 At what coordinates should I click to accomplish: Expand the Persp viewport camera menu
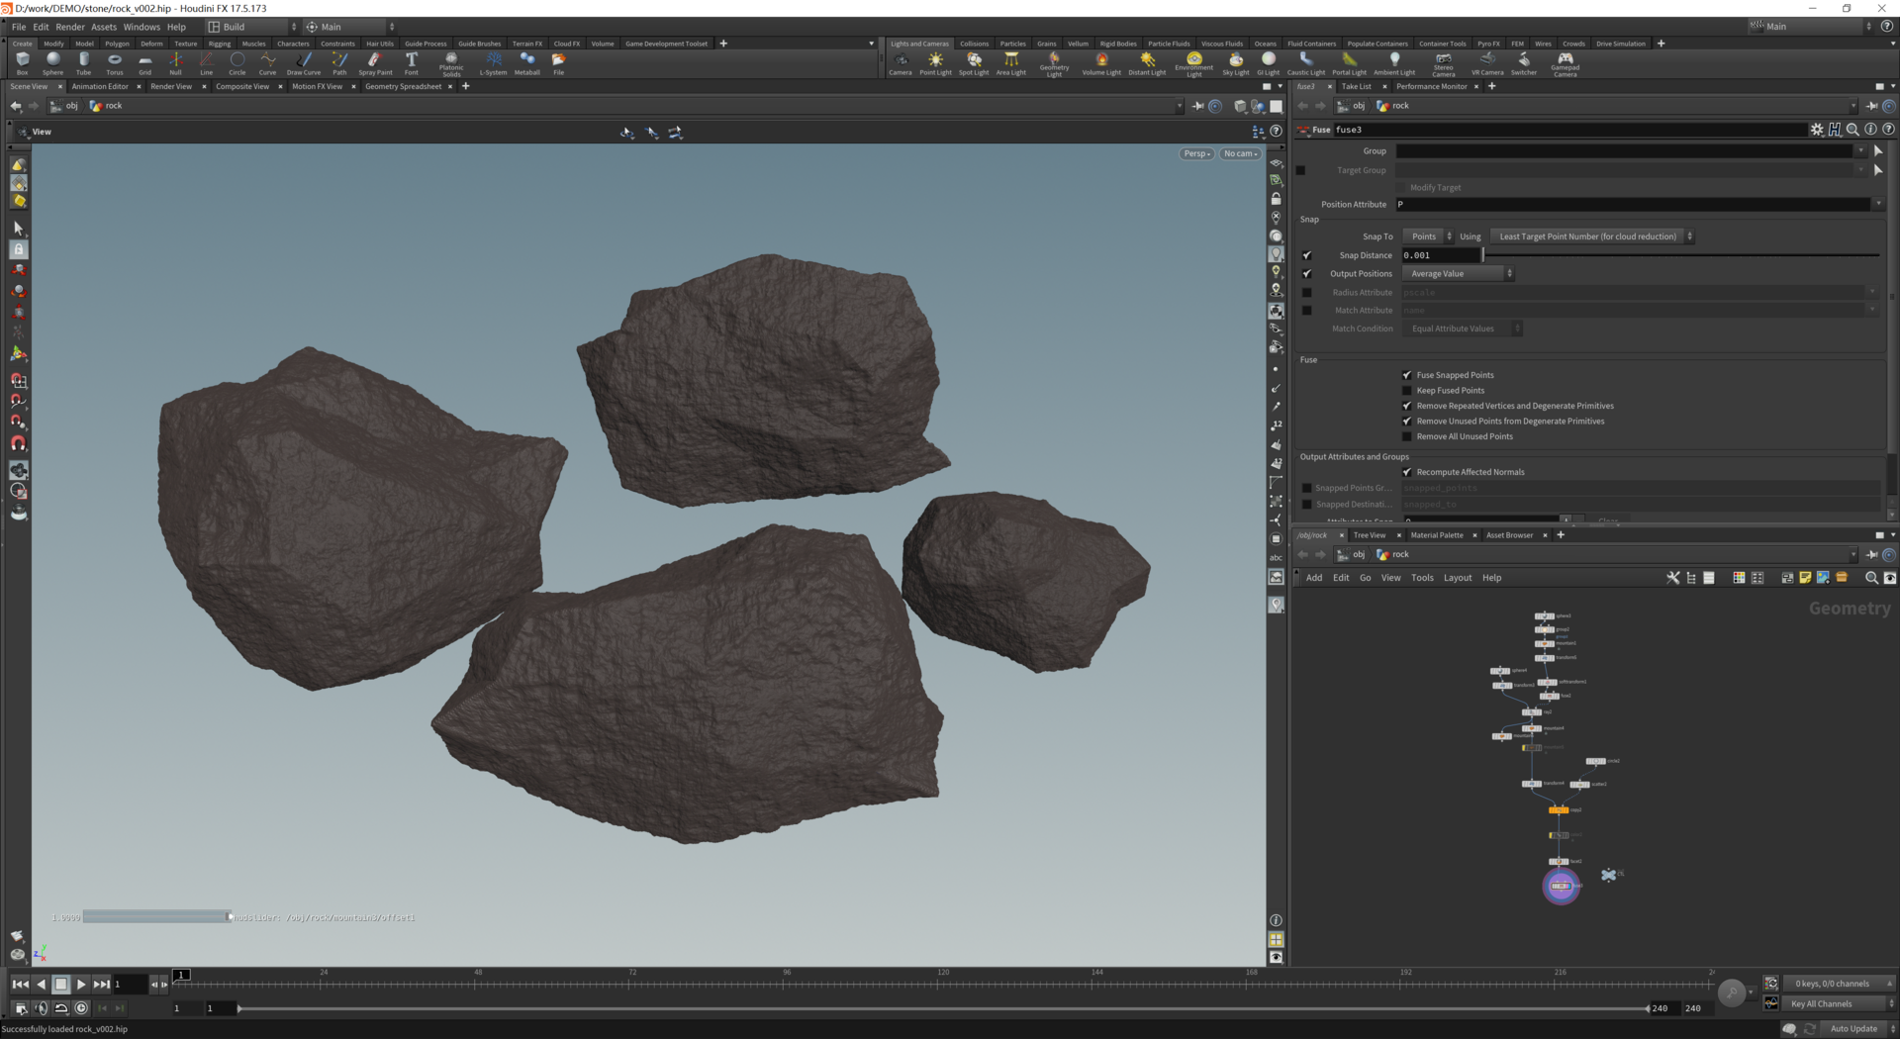coord(1196,153)
